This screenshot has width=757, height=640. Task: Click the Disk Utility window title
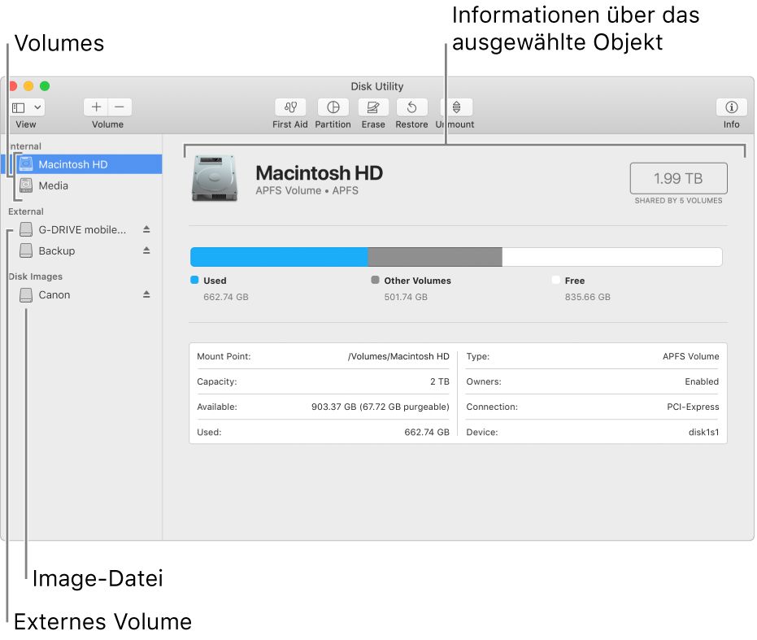click(x=377, y=86)
